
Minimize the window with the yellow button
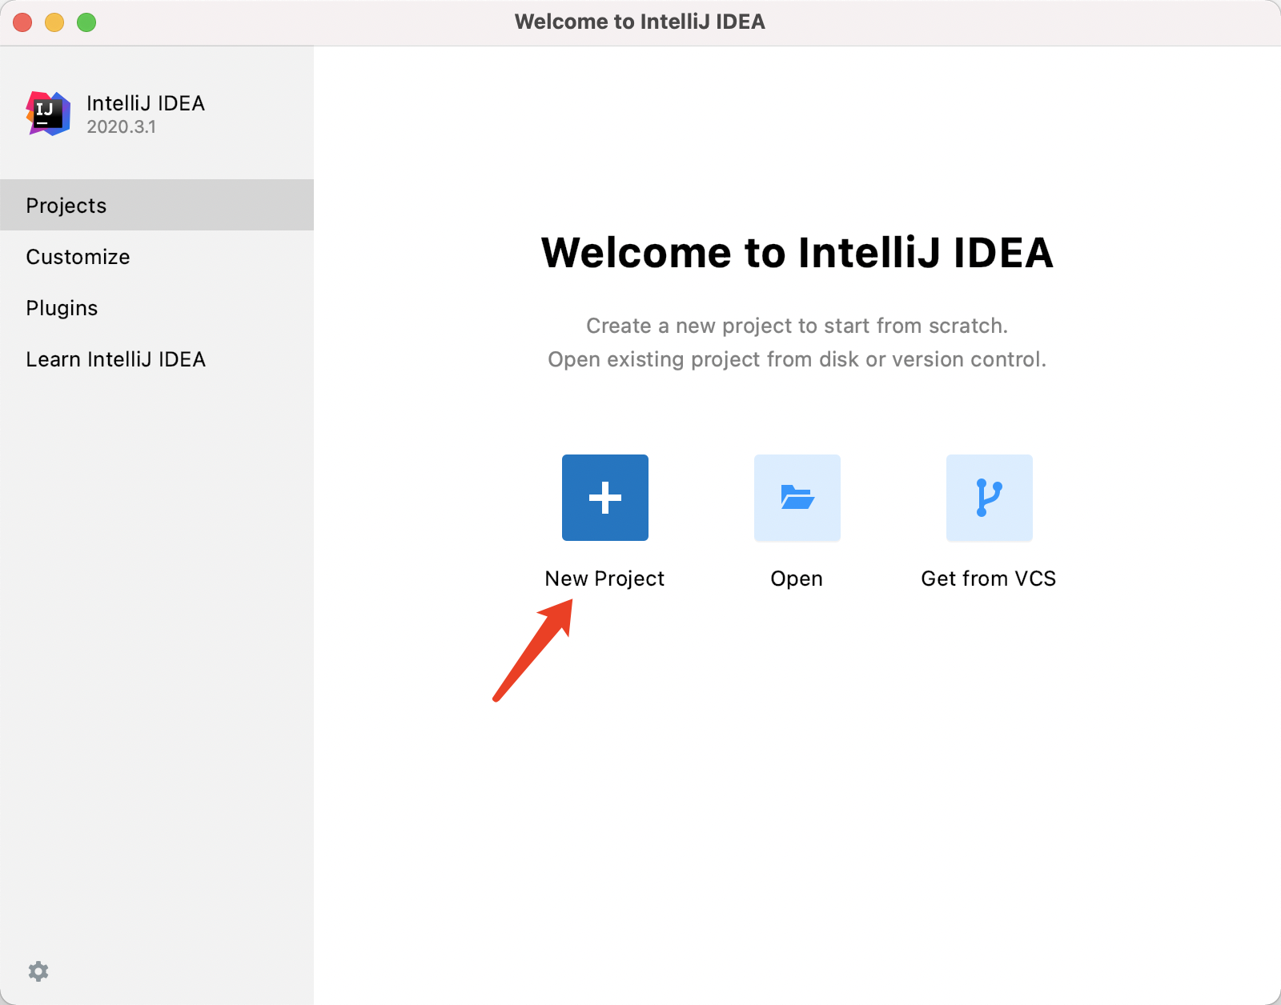(54, 22)
